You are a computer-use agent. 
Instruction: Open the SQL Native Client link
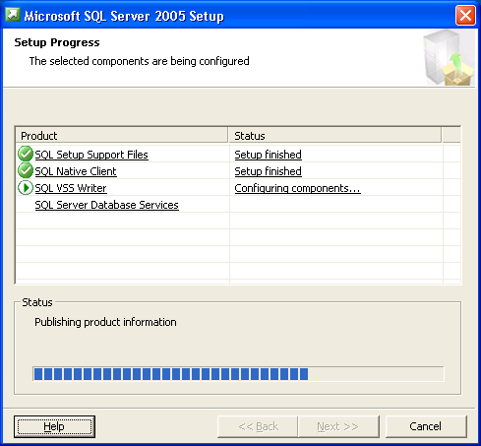[x=76, y=171]
